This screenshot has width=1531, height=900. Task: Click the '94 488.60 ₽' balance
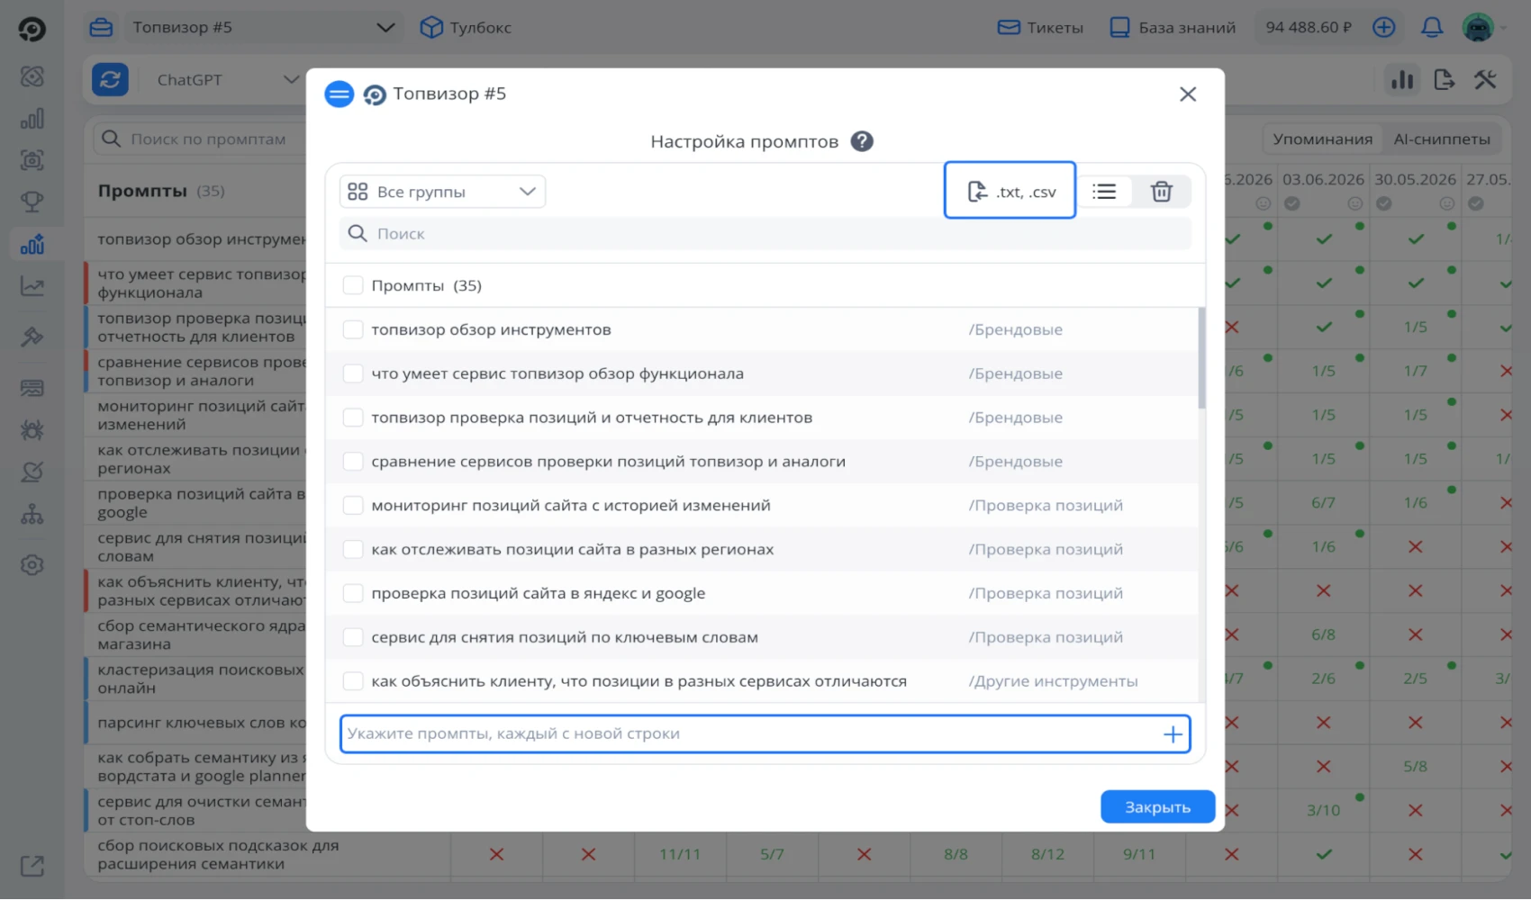[x=1309, y=27]
